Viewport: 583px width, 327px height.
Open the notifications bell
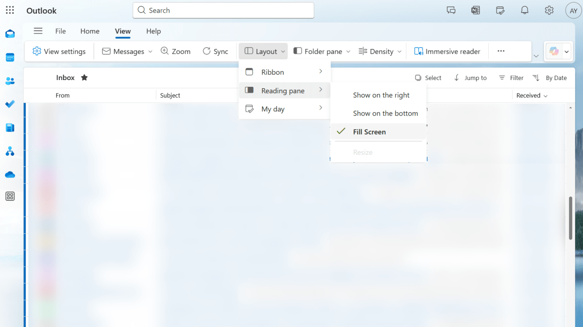[525, 10]
